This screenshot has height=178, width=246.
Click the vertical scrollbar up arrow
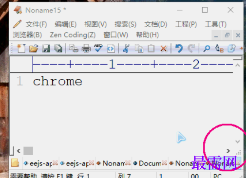(238, 65)
